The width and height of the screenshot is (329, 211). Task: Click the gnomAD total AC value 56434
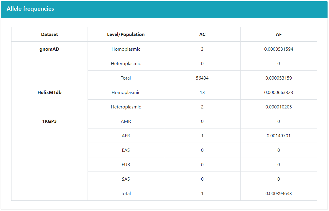click(202, 78)
